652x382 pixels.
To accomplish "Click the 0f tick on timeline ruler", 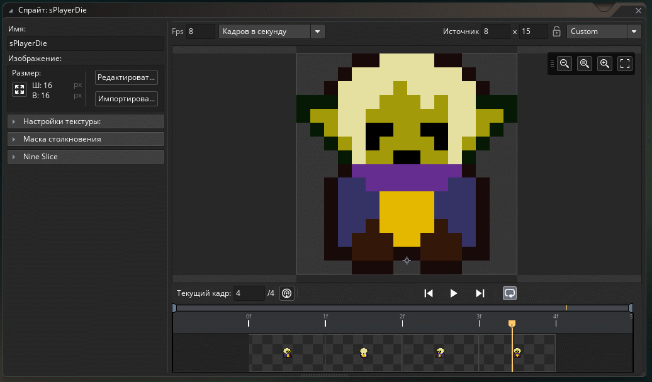I will 249,323.
